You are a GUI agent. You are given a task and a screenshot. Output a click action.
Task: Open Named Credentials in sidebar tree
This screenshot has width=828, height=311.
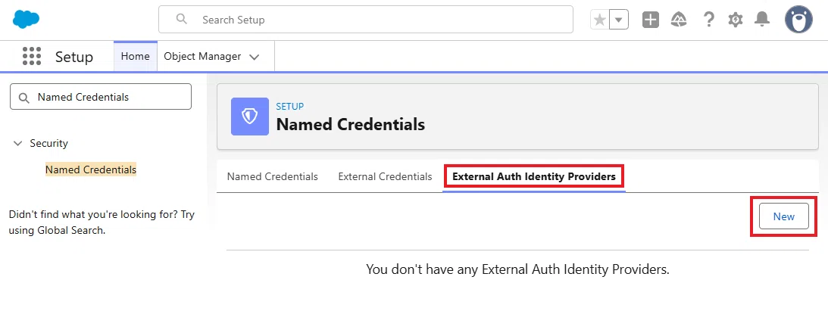click(91, 169)
